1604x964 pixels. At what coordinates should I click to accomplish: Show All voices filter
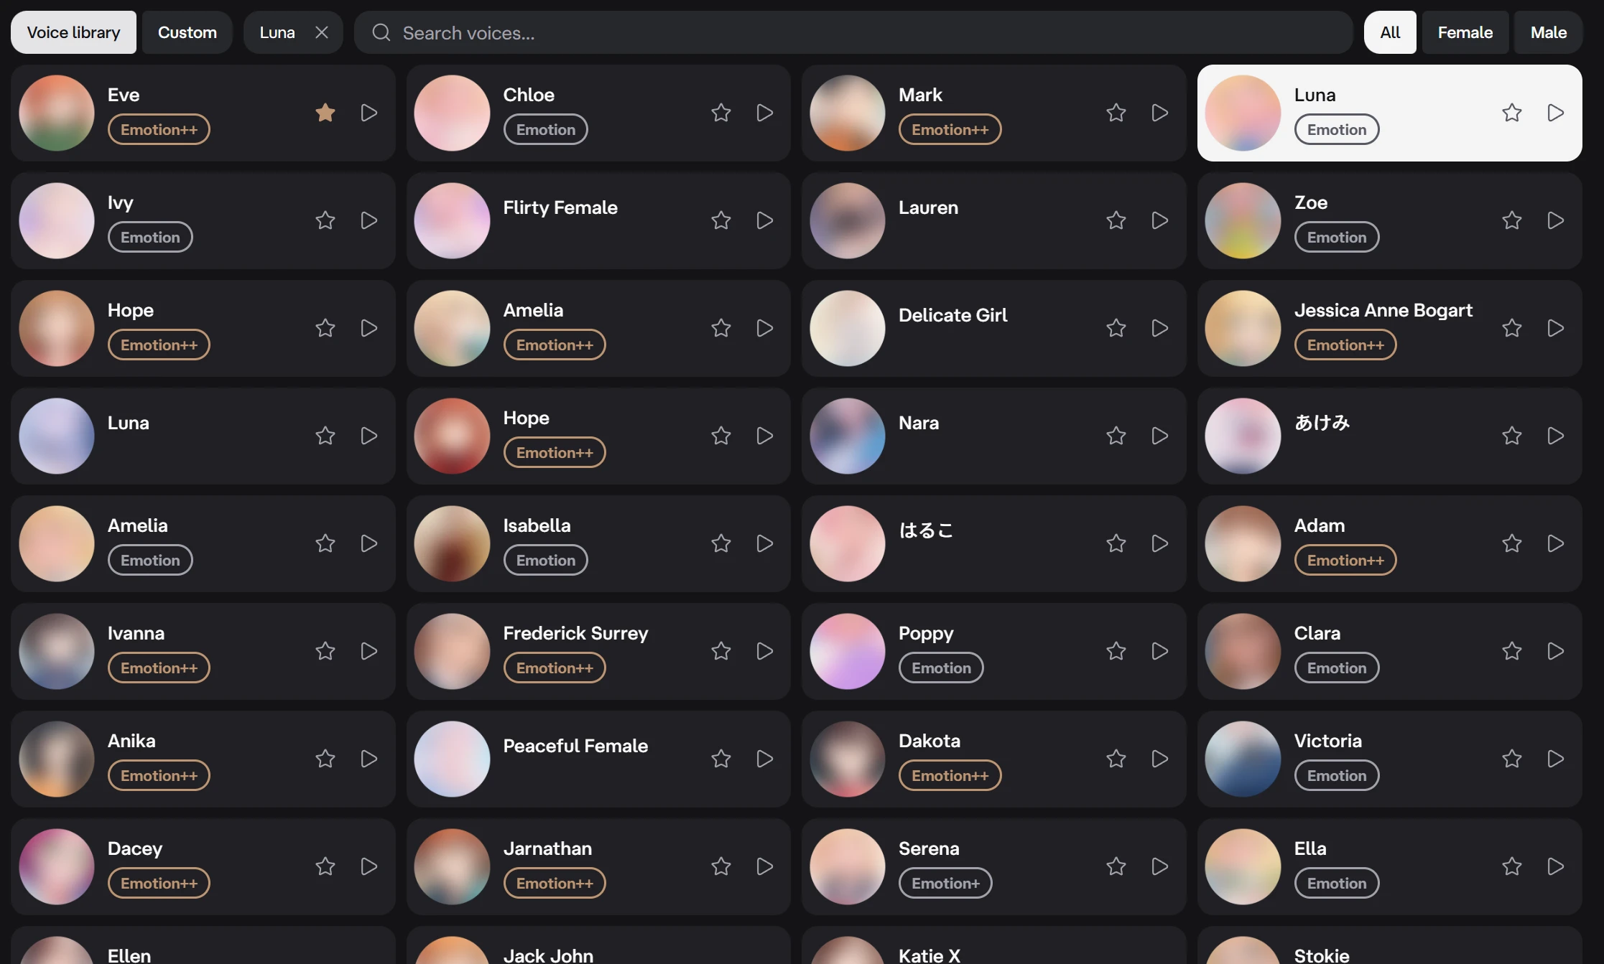click(1391, 32)
